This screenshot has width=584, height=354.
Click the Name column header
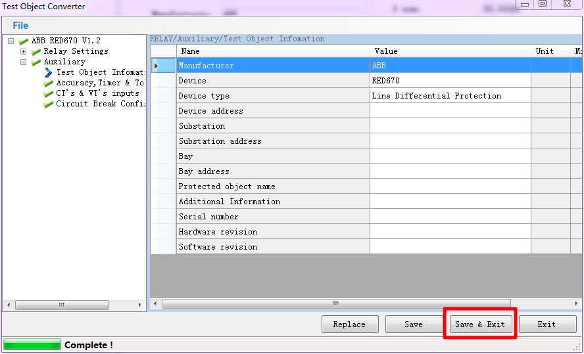pos(273,51)
